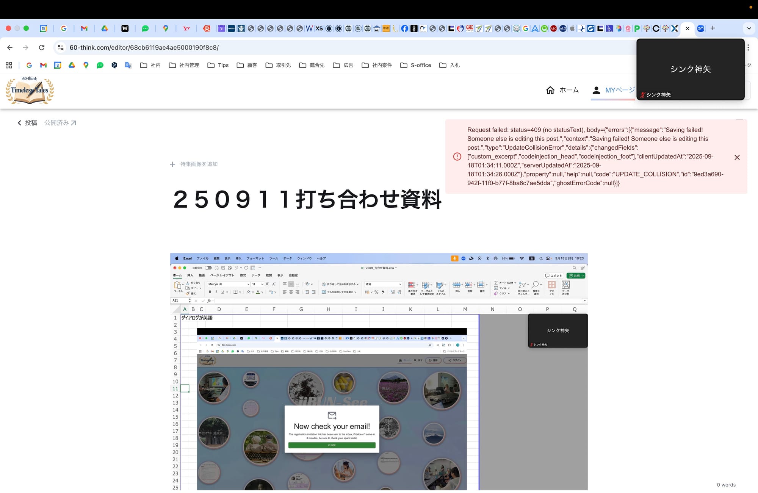Click the apps grid icon in bookmarks bar
This screenshot has width=758, height=493.
point(9,65)
